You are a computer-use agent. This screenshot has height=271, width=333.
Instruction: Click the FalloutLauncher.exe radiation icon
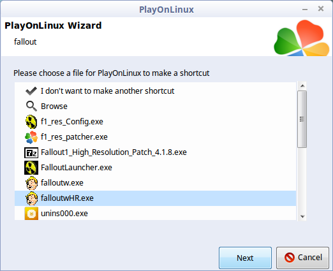point(31,168)
